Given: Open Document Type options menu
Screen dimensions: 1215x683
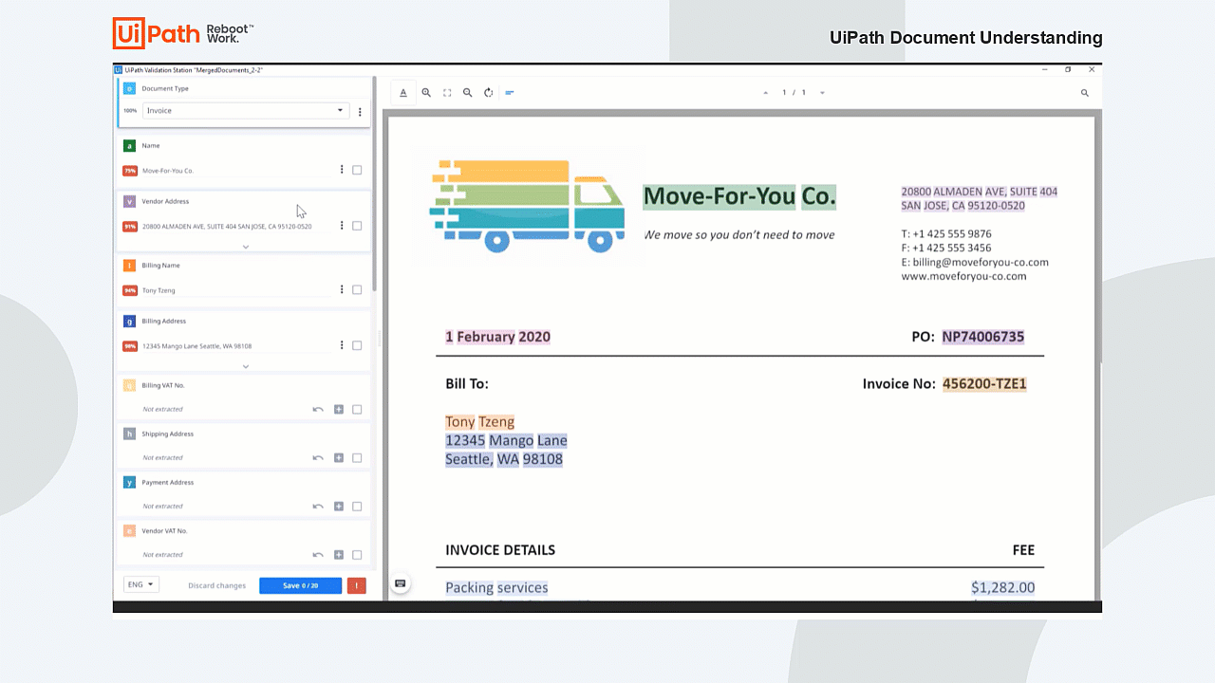Looking at the screenshot, I should tap(360, 112).
